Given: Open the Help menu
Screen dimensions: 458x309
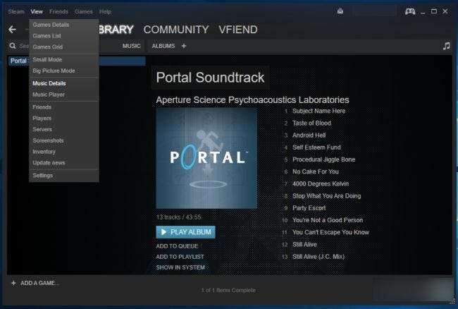Looking at the screenshot, I should click(x=105, y=12).
